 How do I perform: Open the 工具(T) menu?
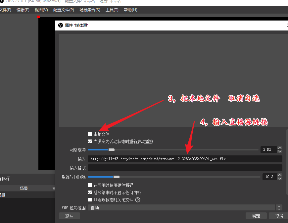point(112,10)
